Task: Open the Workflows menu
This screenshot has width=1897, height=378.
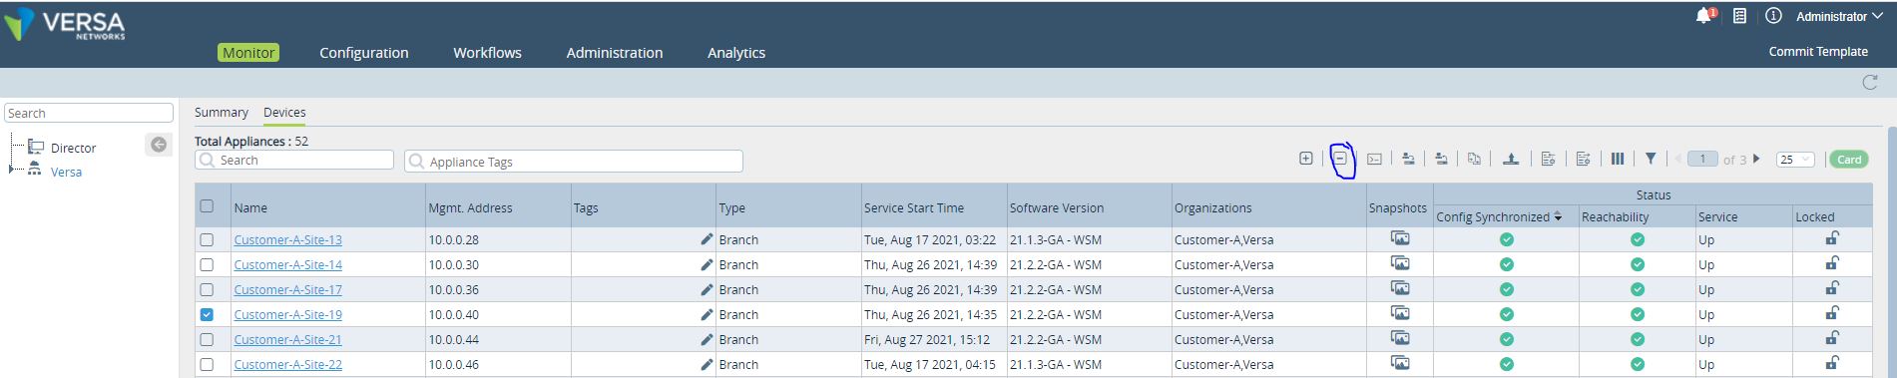Action: click(487, 53)
